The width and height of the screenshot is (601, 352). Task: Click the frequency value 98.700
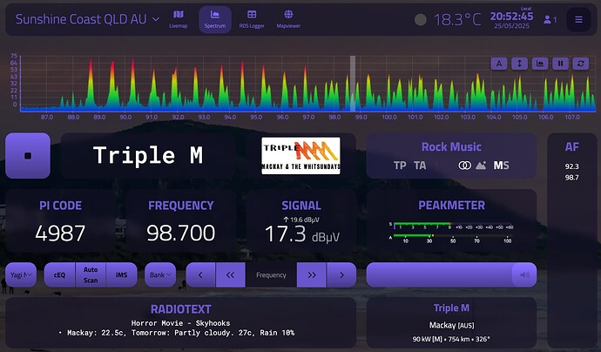point(180,234)
